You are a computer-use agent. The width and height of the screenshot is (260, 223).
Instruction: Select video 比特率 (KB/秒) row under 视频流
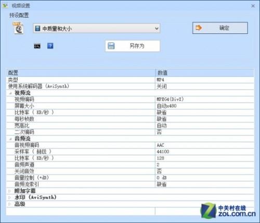pyautogui.click(x=130, y=113)
